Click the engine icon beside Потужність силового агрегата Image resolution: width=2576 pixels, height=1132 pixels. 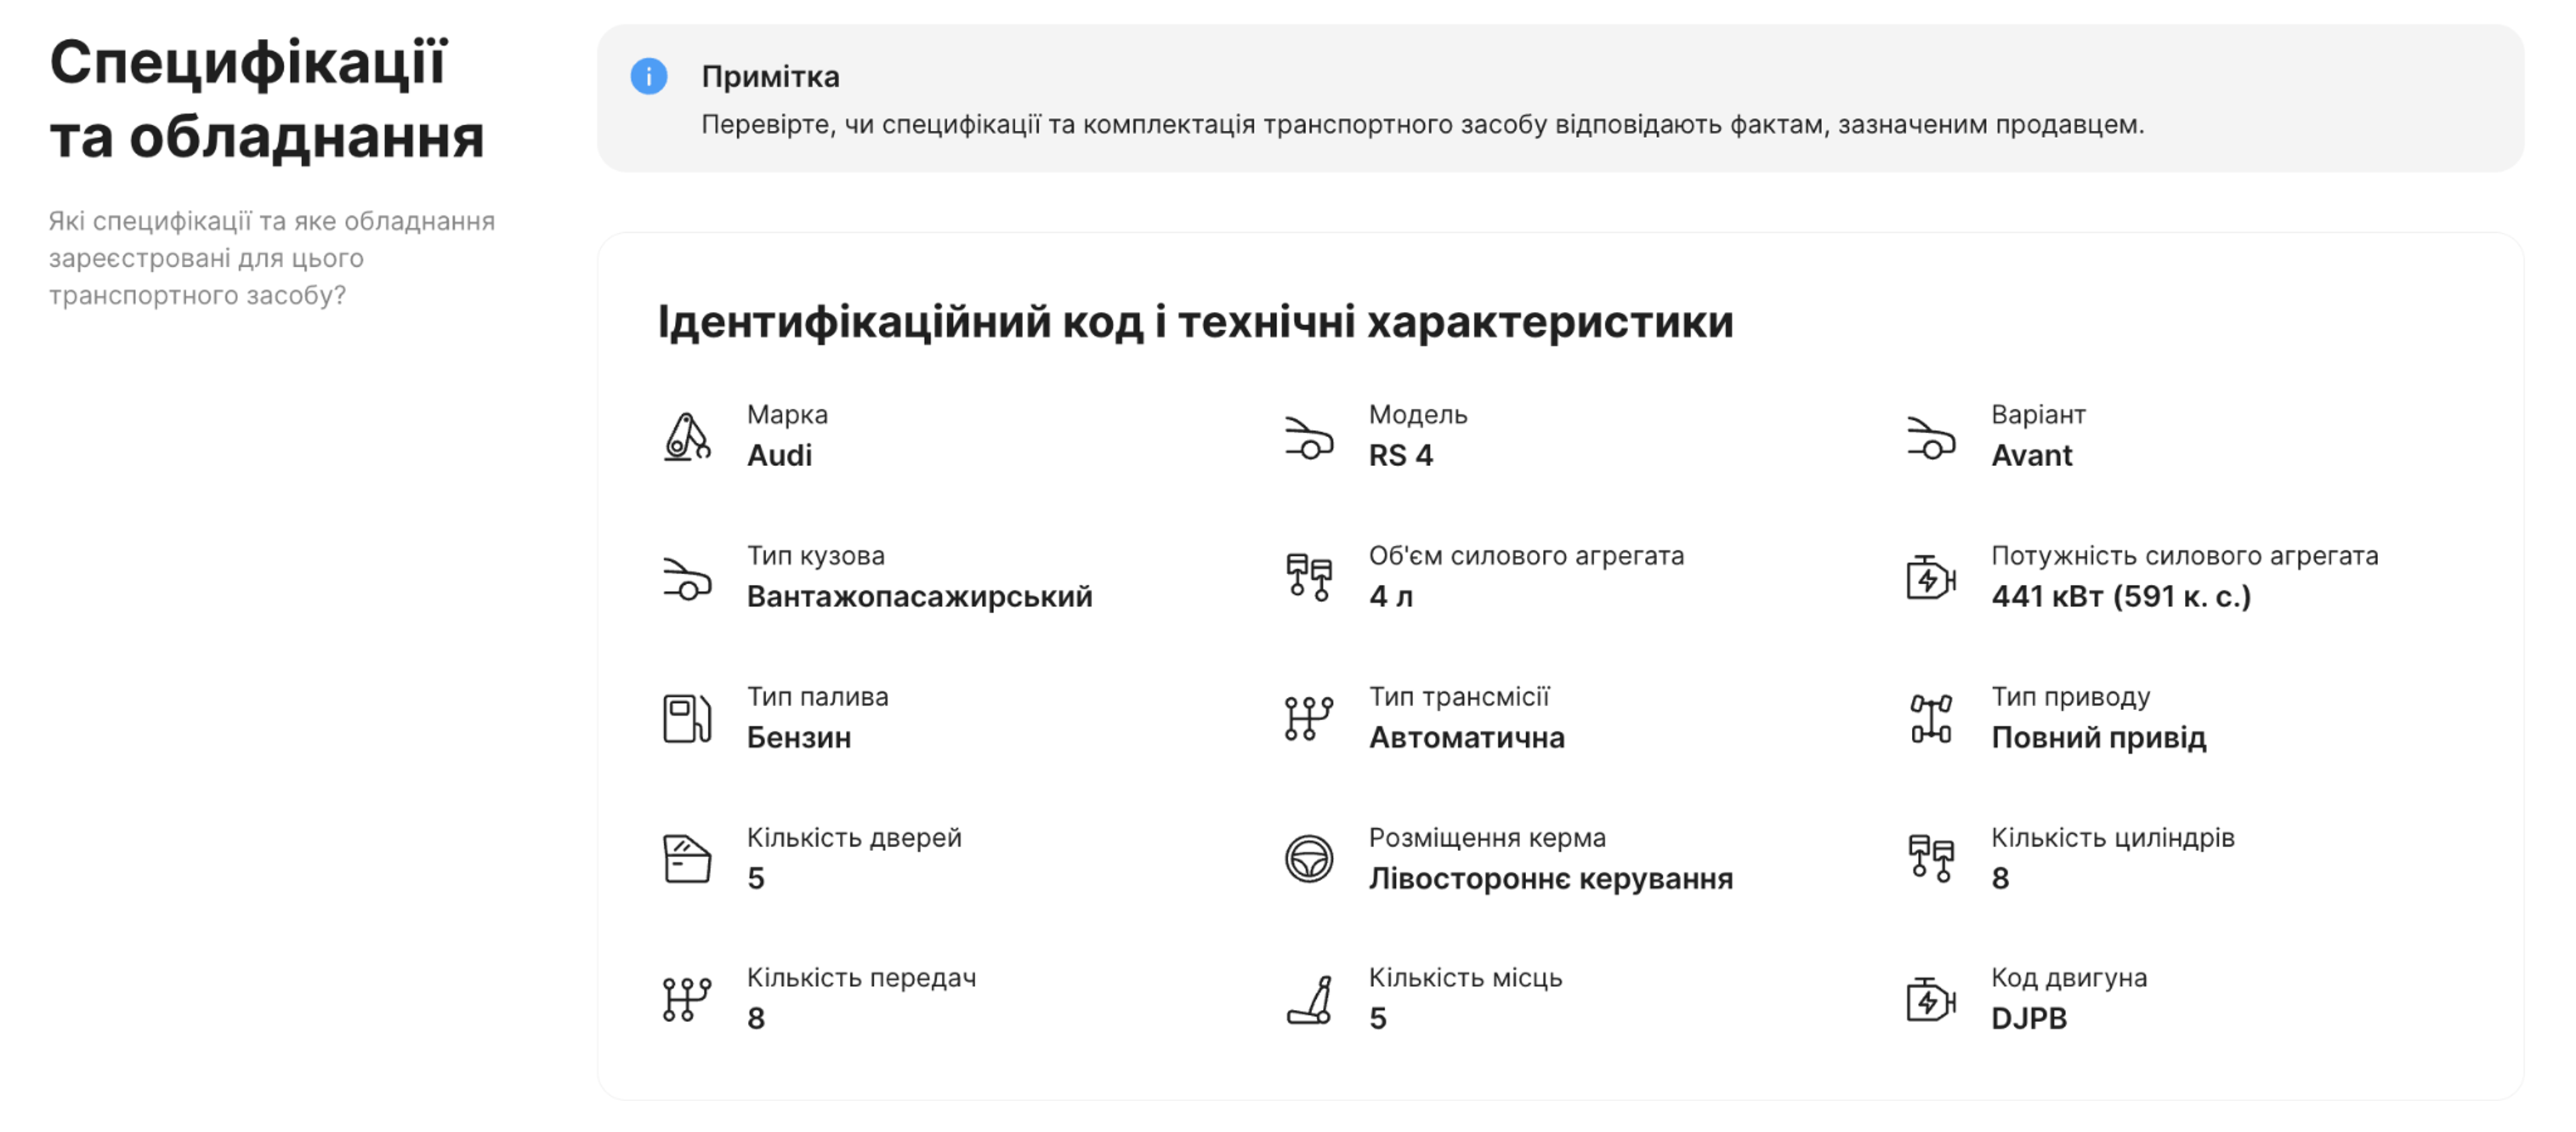coord(1931,577)
